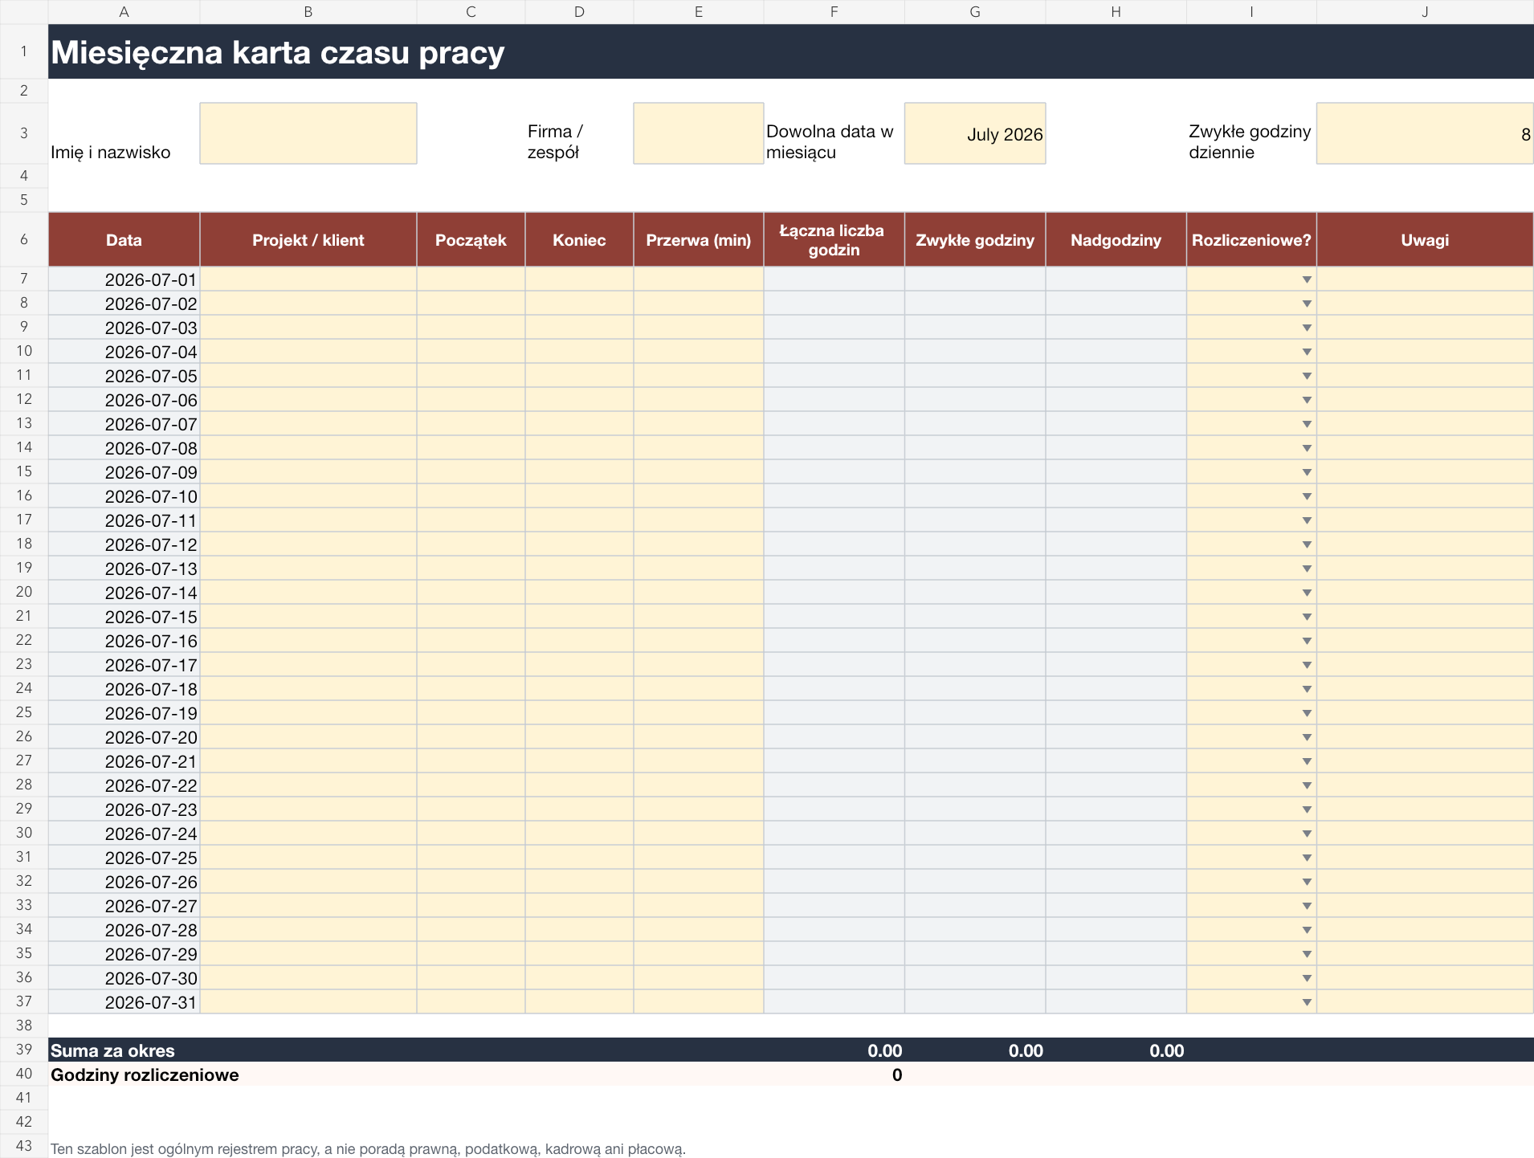Click the Godziny rozliczeniowe total value
1534x1158 pixels.
tap(896, 1074)
